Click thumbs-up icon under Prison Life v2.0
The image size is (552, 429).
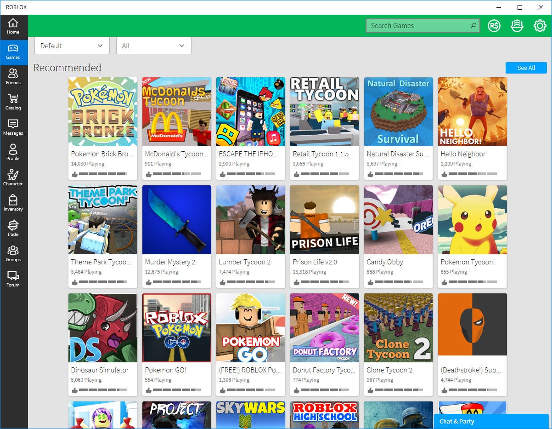(297, 282)
